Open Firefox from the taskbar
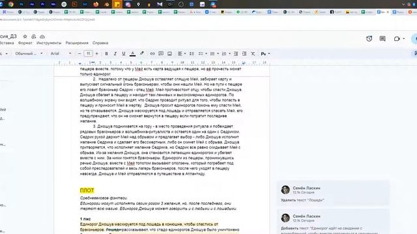 click(96, 4)
